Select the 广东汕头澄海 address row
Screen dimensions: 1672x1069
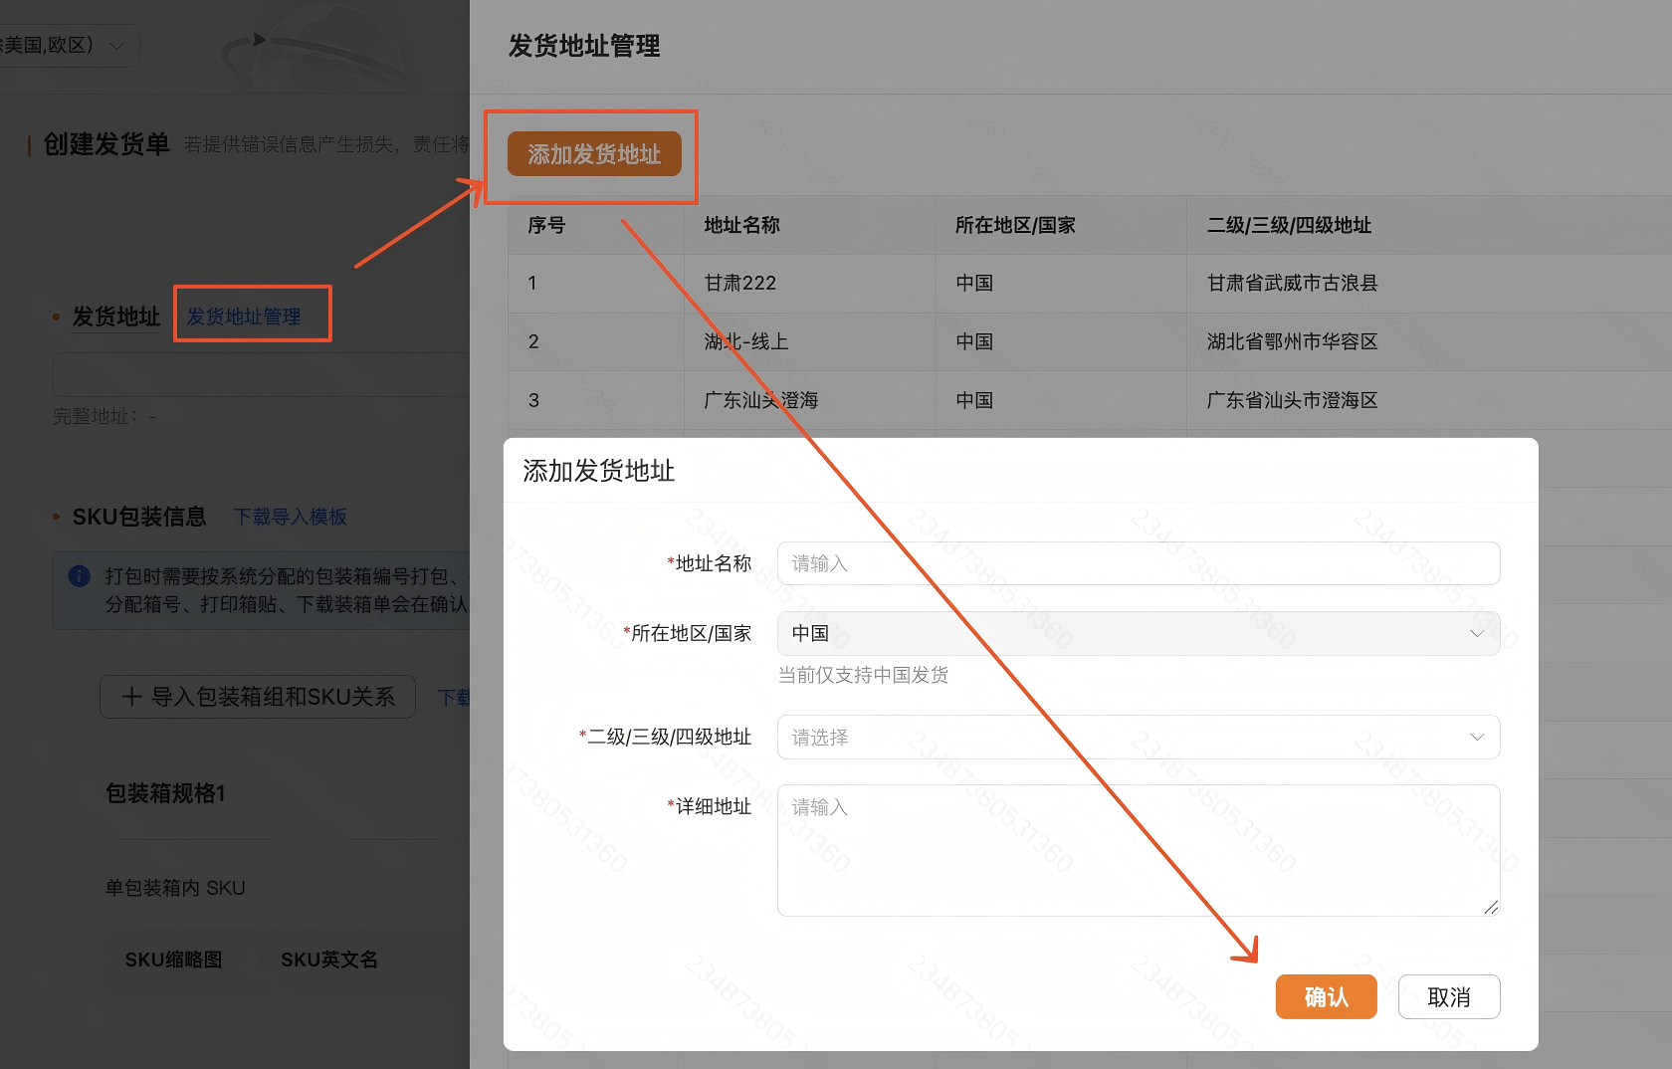click(x=759, y=400)
